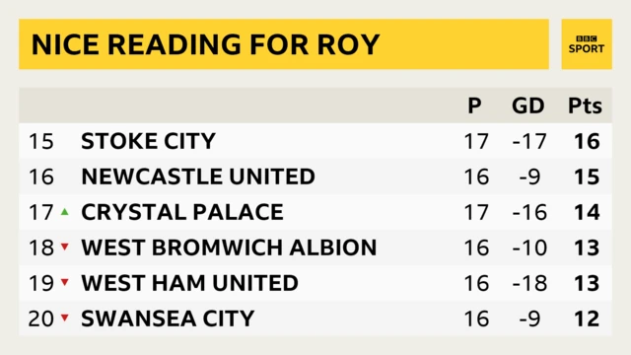Click Swansea City's 12 points value

[x=588, y=319]
